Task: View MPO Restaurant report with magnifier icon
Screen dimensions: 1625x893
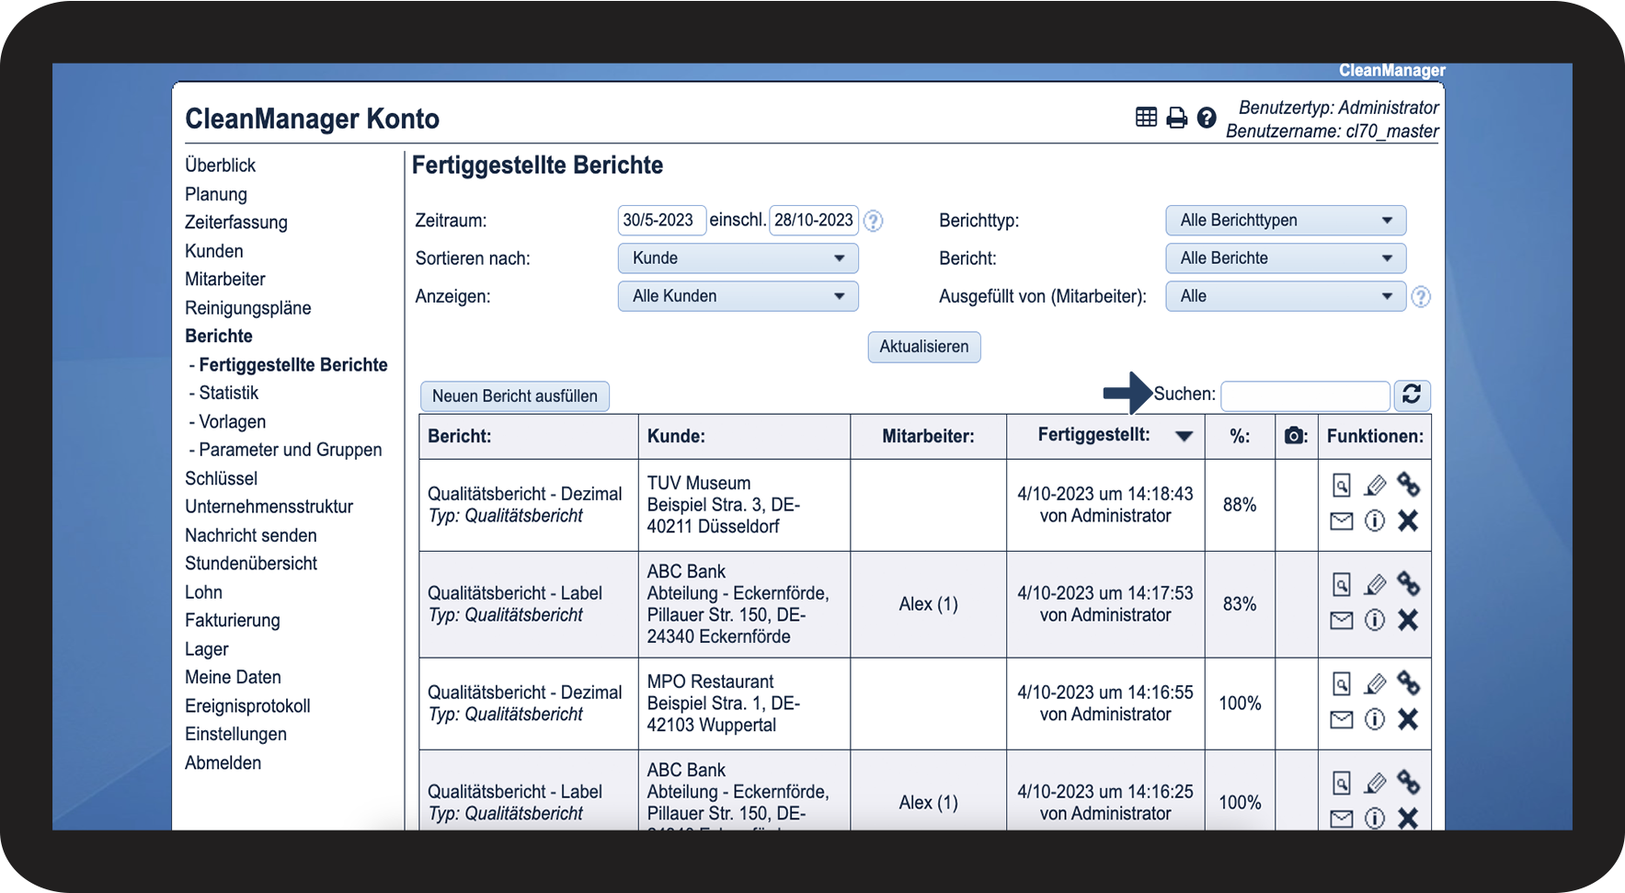Action: [x=1342, y=683]
